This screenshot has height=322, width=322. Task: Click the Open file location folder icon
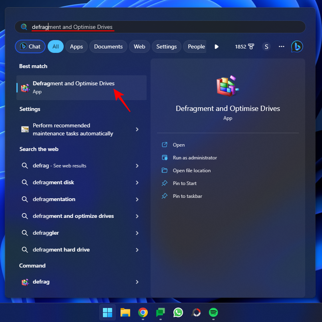coord(165,170)
